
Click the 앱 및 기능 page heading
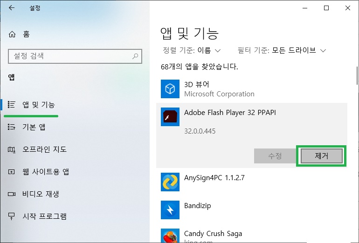point(190,34)
